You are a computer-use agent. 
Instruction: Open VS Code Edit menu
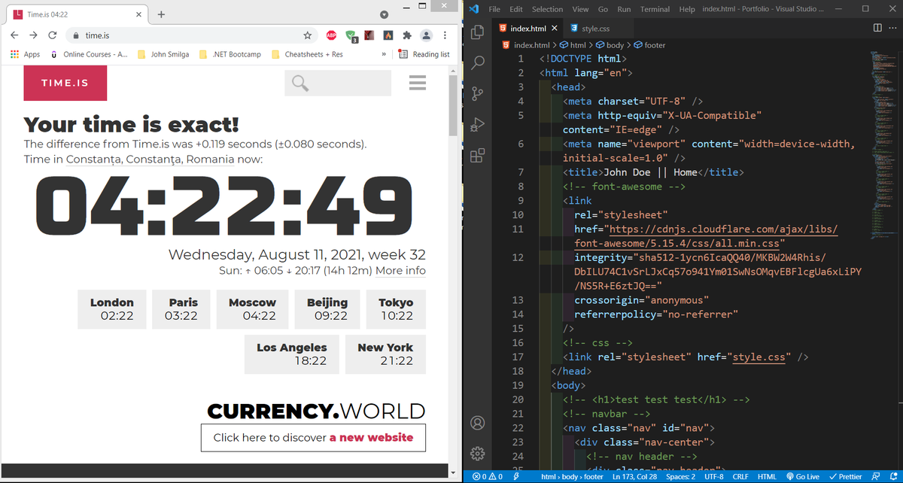pos(516,9)
